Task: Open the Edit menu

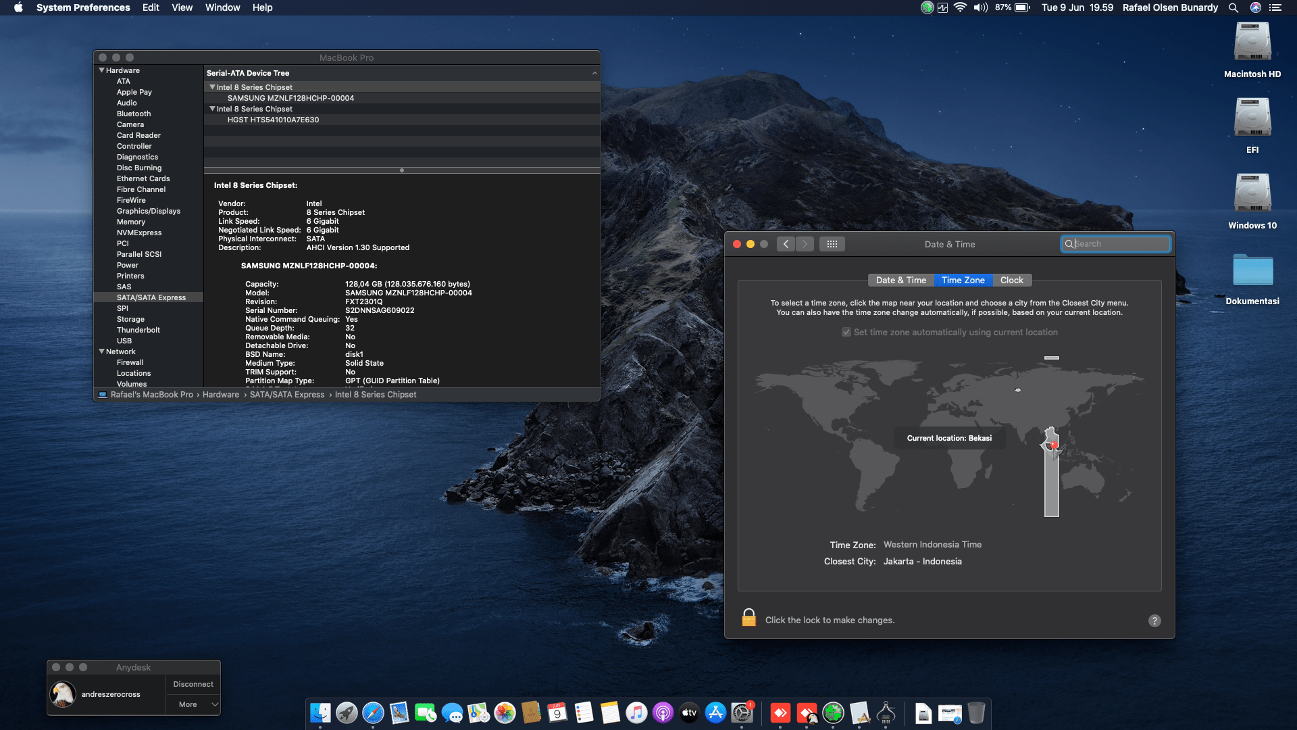Action: click(151, 7)
